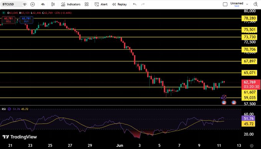261x149 pixels.
Task: Click the 57,500 price axis label
Action: click(249, 104)
